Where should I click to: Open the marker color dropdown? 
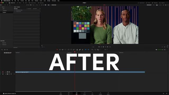tap(90, 50)
